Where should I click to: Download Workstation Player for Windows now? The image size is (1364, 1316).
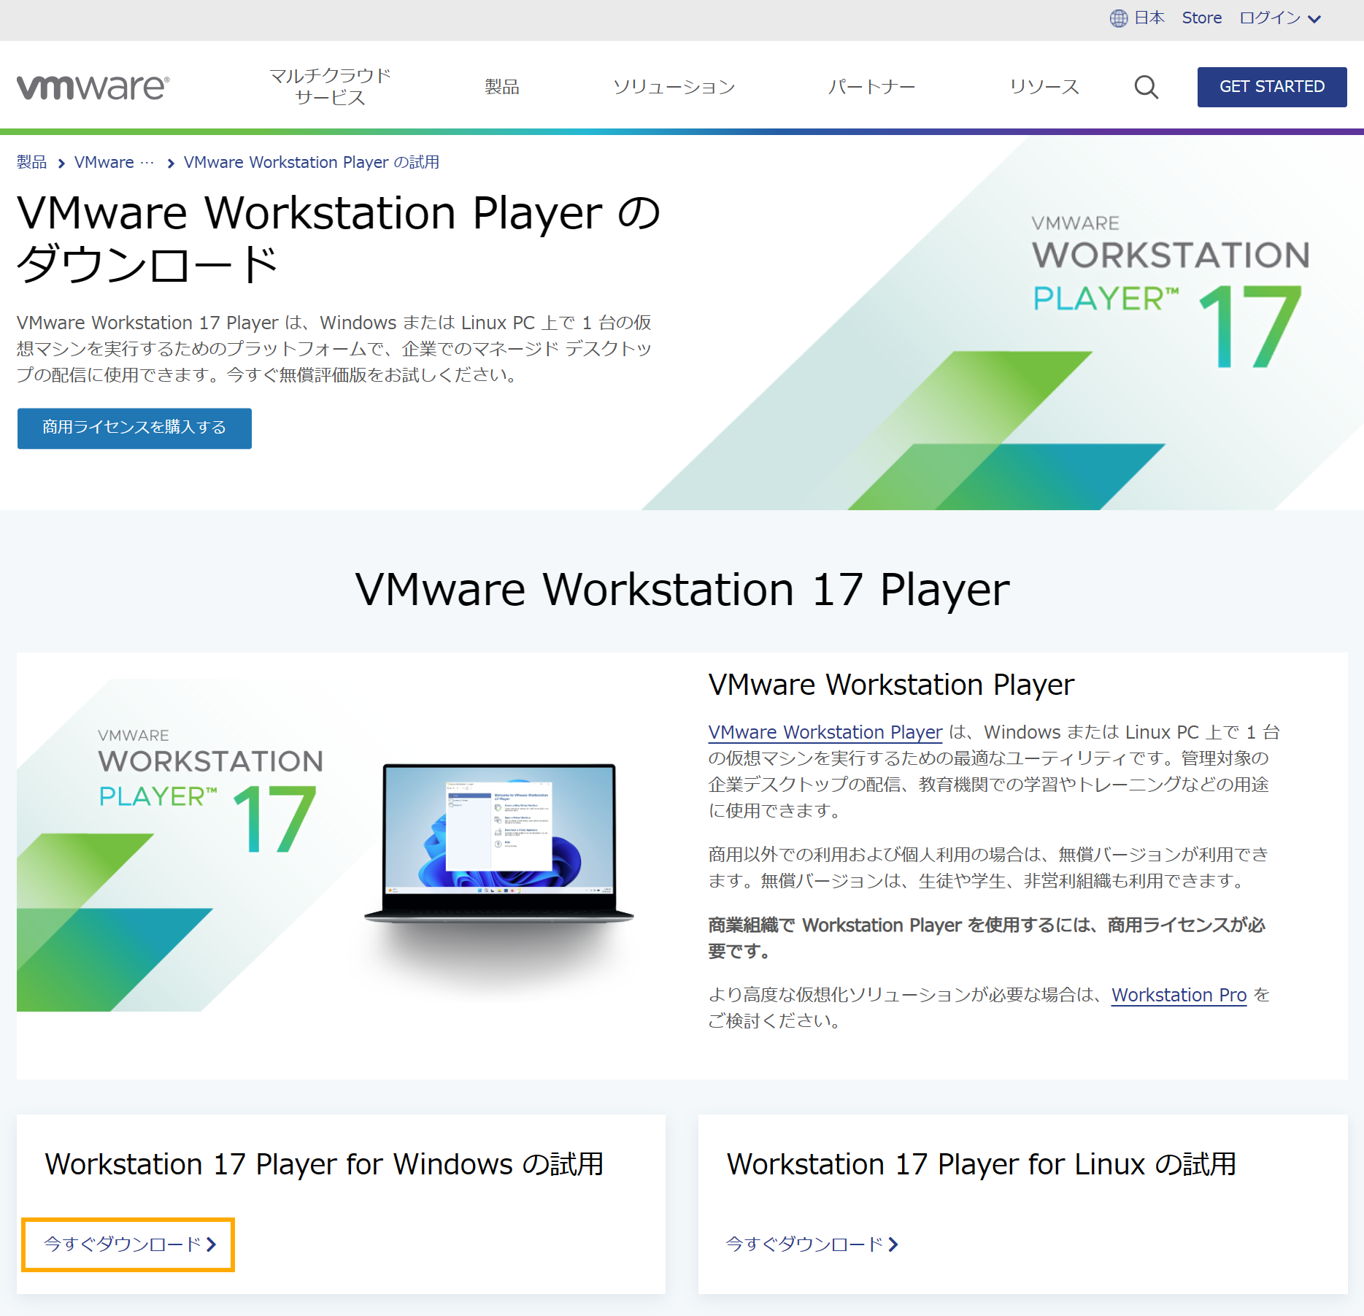(x=129, y=1244)
